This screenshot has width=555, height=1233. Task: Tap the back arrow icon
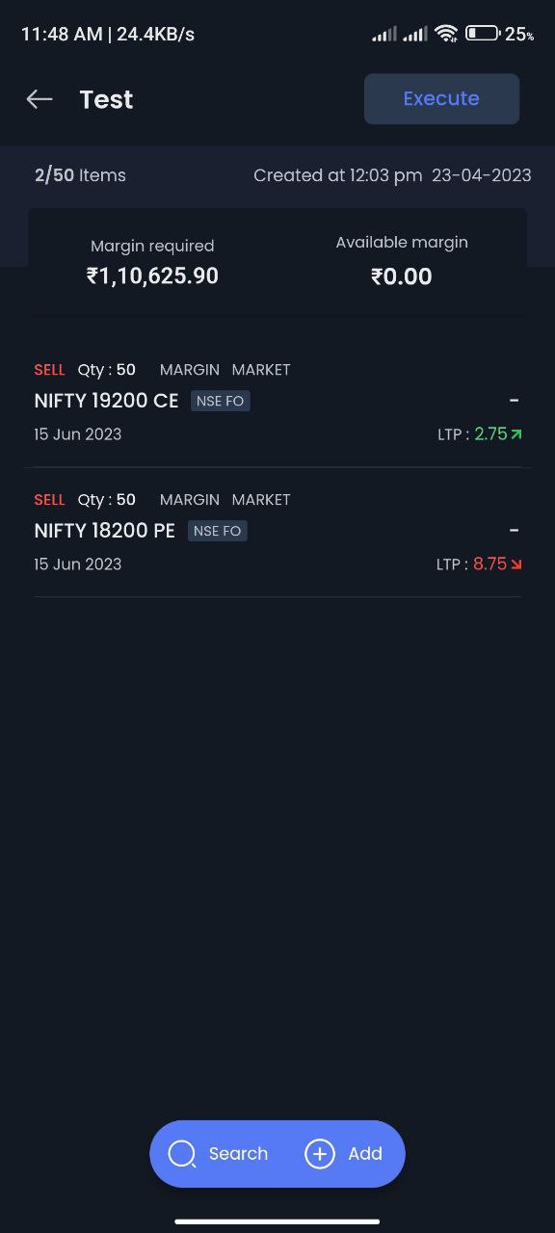(x=40, y=99)
